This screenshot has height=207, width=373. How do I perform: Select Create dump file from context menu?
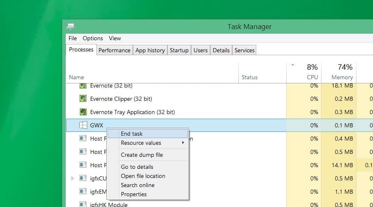tap(148, 155)
